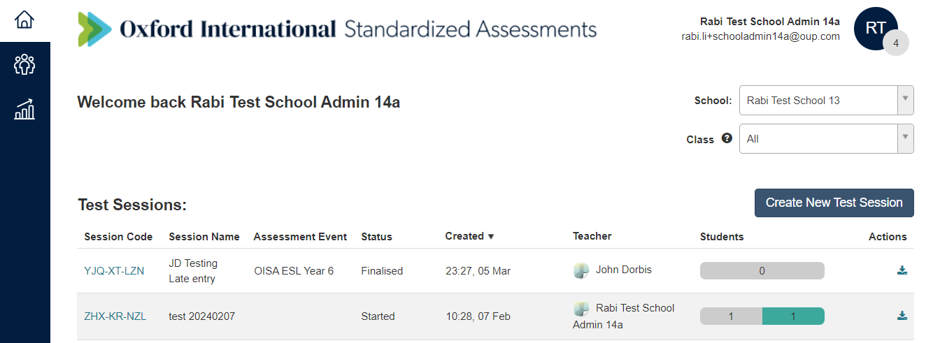Click John Dorbis teacher avatar

581,270
